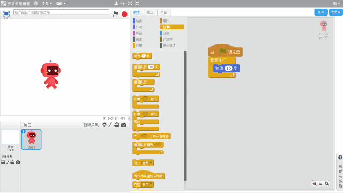
Task: Upload backdrop from file icon
Action: point(12,162)
